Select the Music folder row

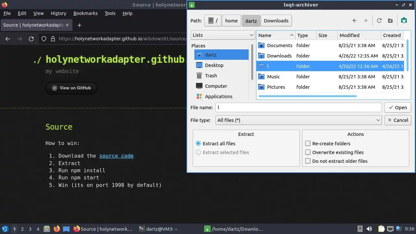tap(330, 76)
